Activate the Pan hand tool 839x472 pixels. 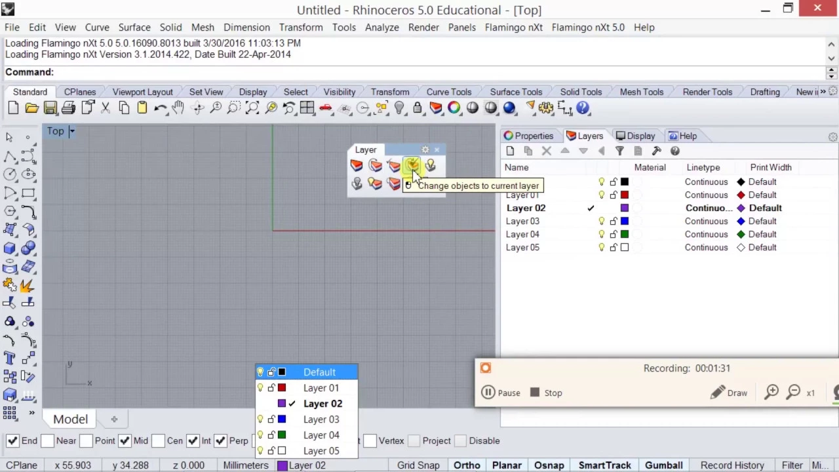(x=178, y=108)
